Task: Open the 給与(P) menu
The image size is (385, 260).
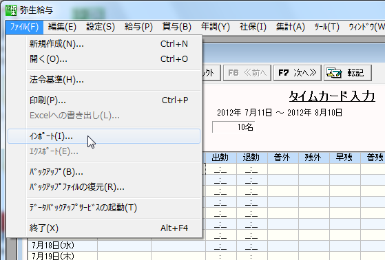Action: tap(138, 27)
